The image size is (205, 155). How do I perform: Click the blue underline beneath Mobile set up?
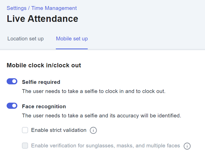point(72,49)
